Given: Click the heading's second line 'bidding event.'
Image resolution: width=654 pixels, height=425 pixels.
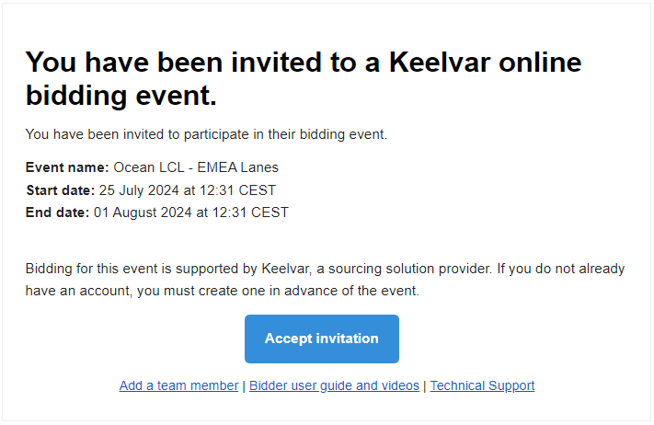Looking at the screenshot, I should (121, 96).
